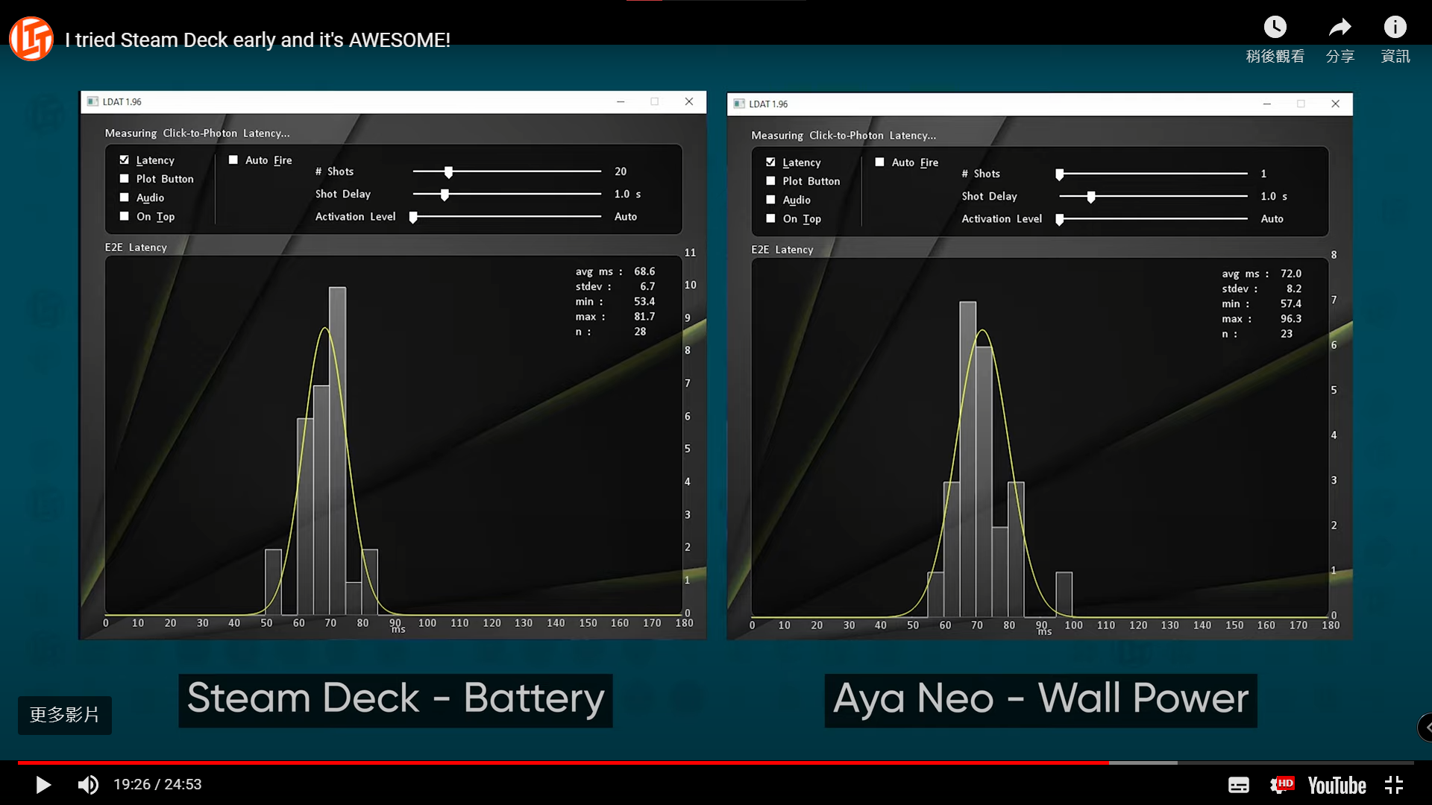Toggle subtitles/captions button

coord(1239,785)
